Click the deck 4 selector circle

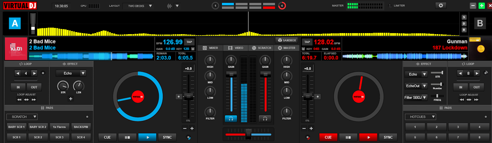pos(282,6)
